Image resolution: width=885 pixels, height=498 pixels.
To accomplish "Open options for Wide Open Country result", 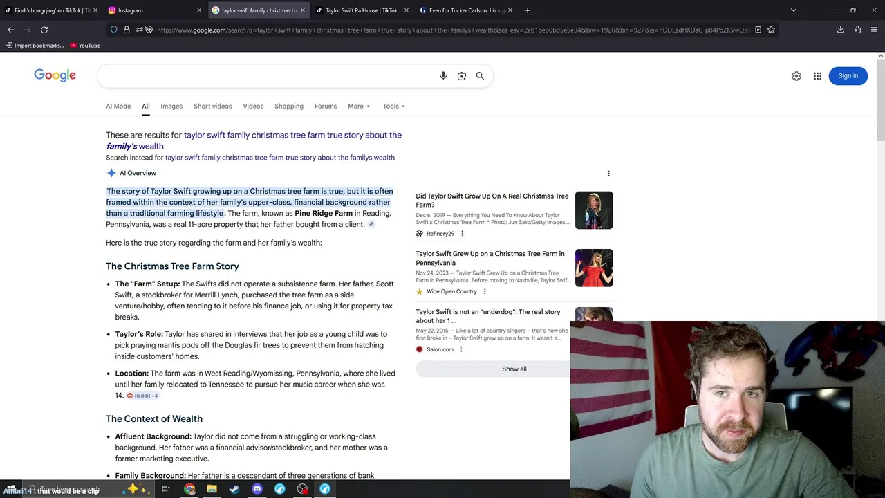I will [x=485, y=291].
